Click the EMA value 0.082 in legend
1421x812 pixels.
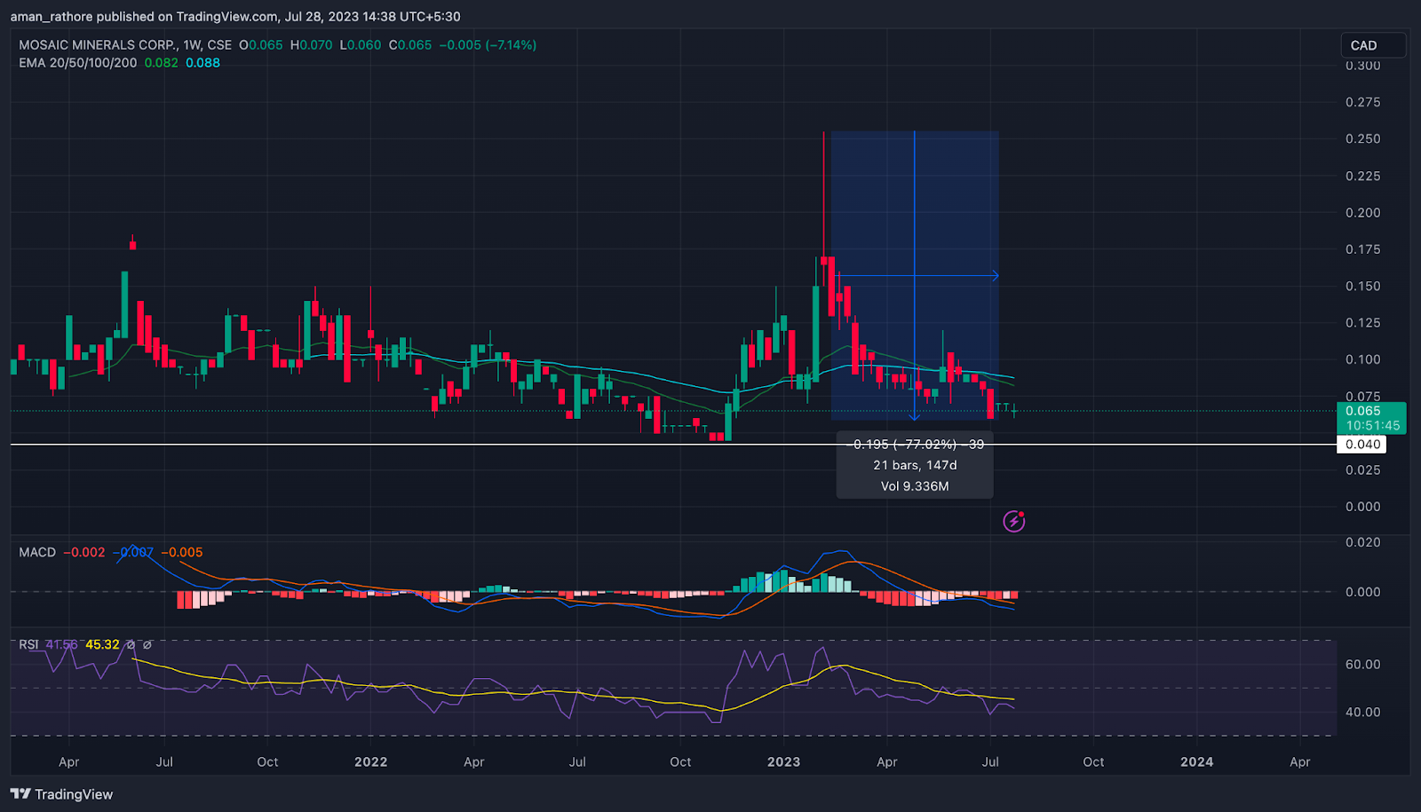(161, 63)
